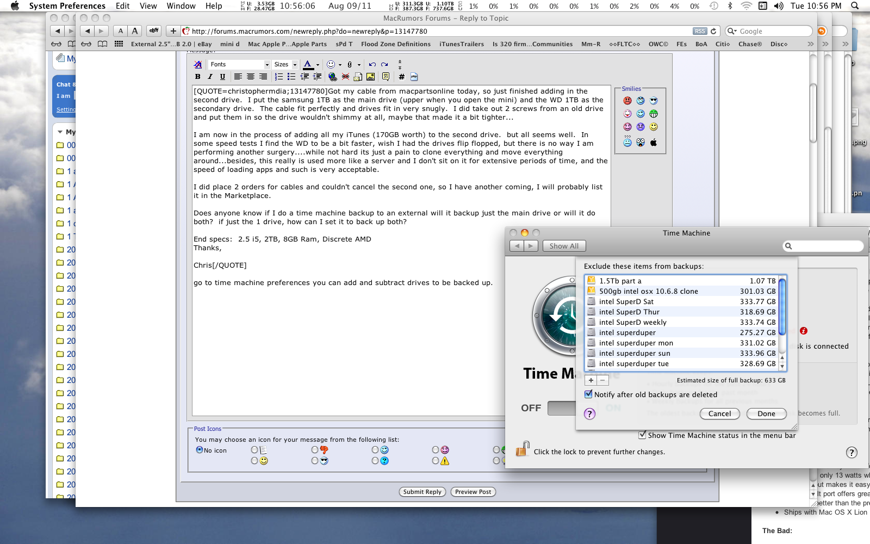Select the yellow warning post icon radio
Image resolution: width=870 pixels, height=544 pixels.
[x=436, y=461]
